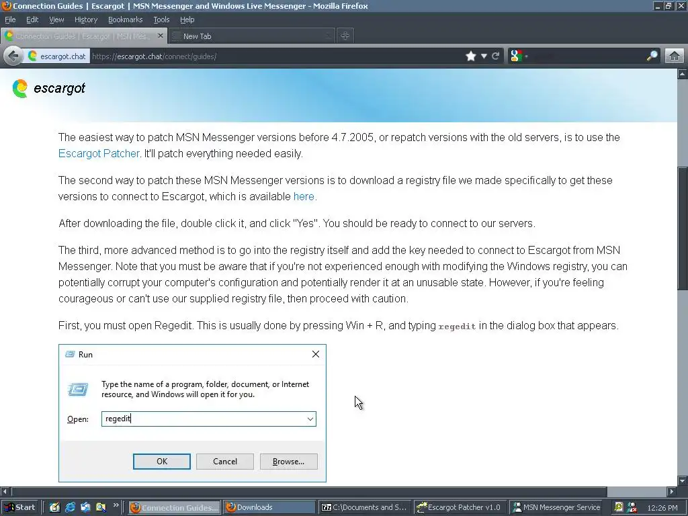Click the horizontal scroll left arrow
This screenshot has width=688, height=516.
(x=5, y=491)
